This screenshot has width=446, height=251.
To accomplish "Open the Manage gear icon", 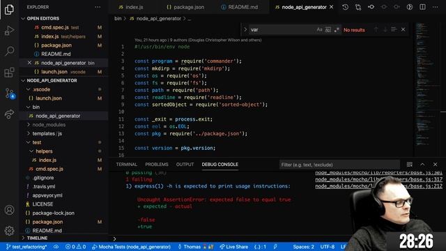I will 9,231.
